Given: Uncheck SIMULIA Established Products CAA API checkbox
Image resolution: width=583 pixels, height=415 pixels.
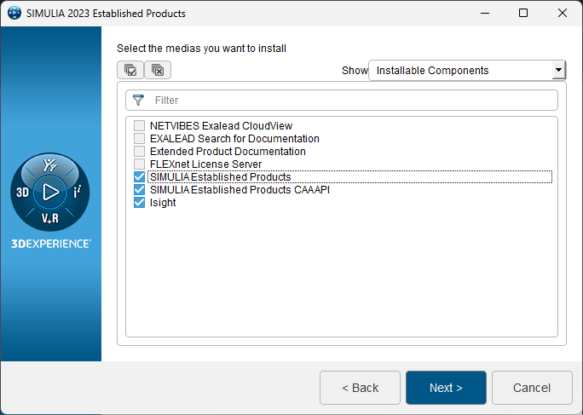Looking at the screenshot, I should [140, 190].
